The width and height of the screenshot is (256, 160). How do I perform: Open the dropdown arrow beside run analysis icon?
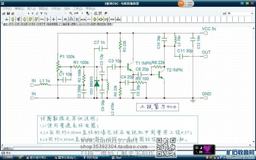click(x=90, y=13)
